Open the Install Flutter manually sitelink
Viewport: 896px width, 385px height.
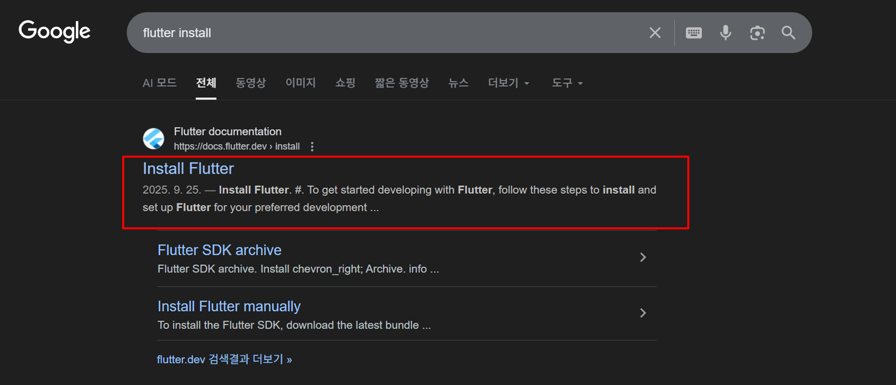(x=229, y=306)
